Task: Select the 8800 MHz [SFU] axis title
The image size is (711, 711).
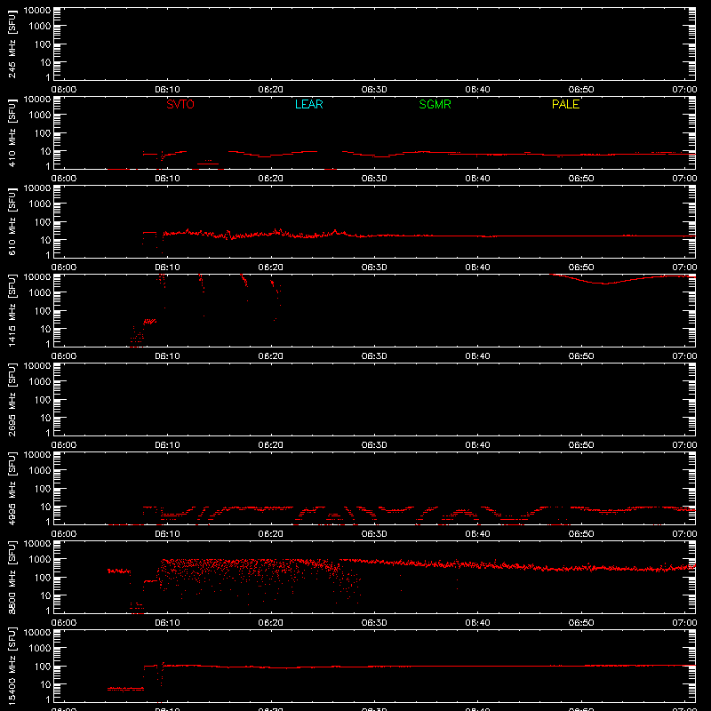Action: (x=12, y=577)
